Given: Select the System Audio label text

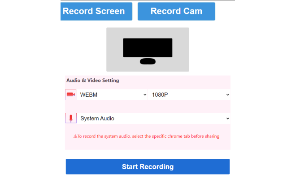Looking at the screenshot, I should pos(97,119).
